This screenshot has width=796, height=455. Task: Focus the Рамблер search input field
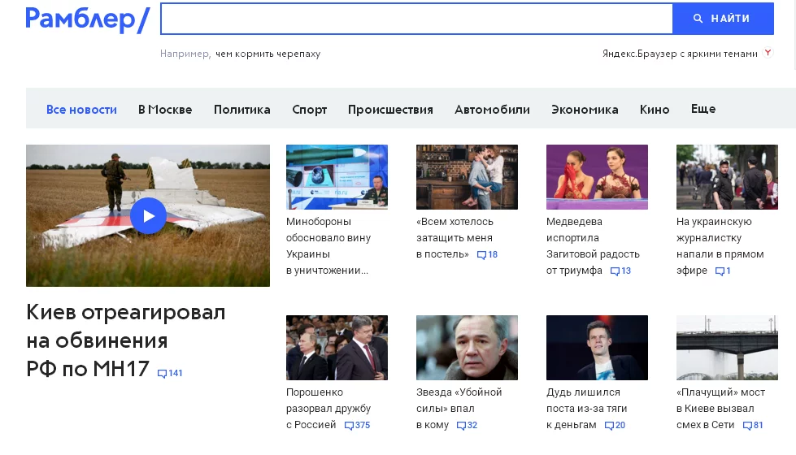click(x=417, y=19)
